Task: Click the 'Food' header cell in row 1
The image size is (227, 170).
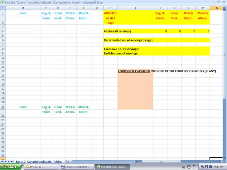Action: (23, 13)
